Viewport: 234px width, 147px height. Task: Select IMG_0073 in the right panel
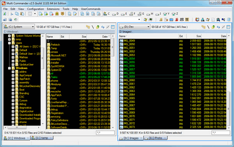click(173, 127)
